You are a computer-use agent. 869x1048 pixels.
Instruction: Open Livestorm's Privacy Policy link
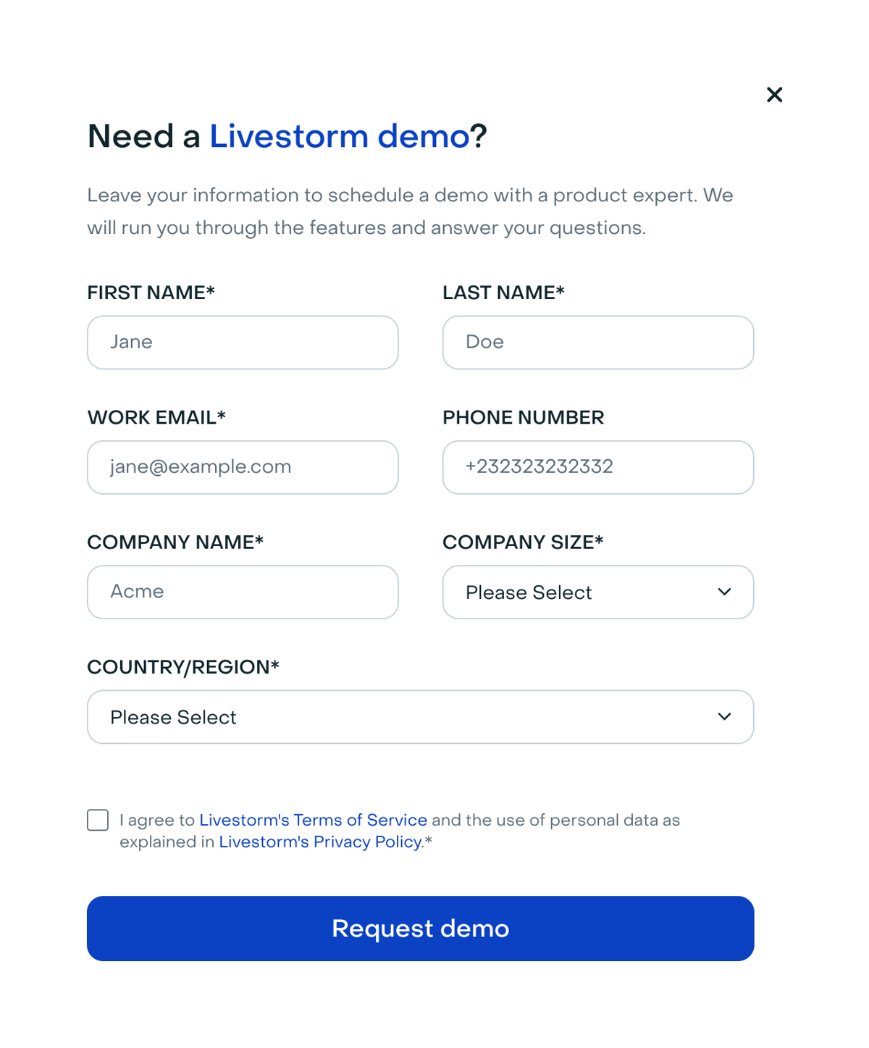coord(319,842)
